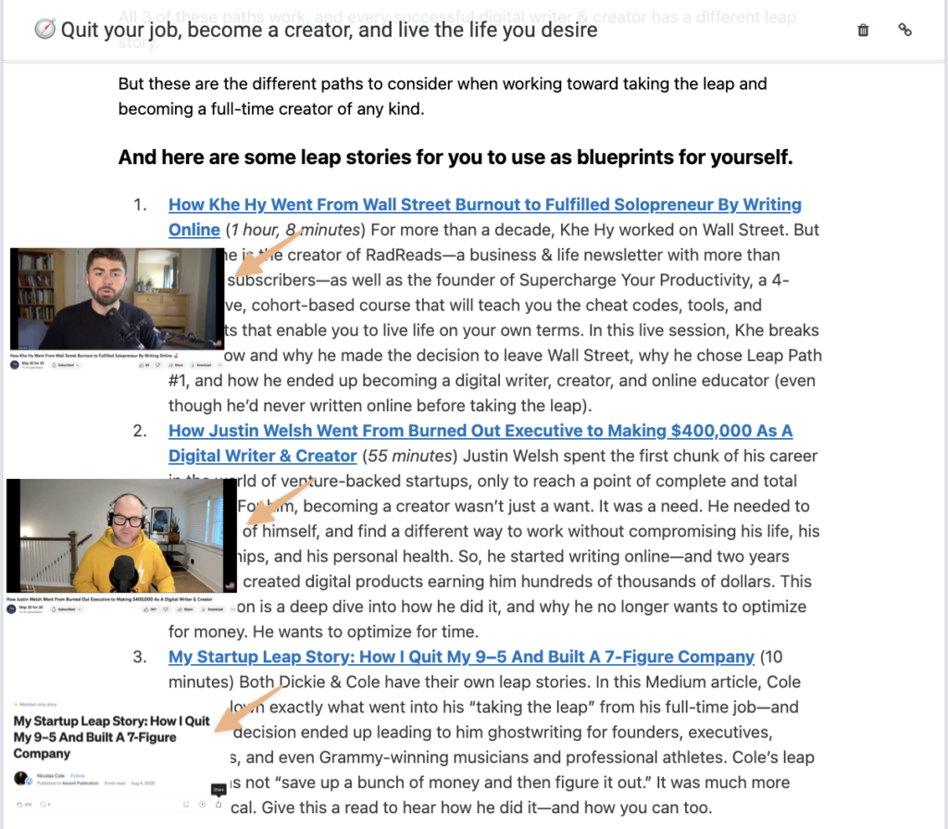Click Follow next to Nicolas Cole
Image resolution: width=948 pixels, height=829 pixels.
tap(79, 775)
